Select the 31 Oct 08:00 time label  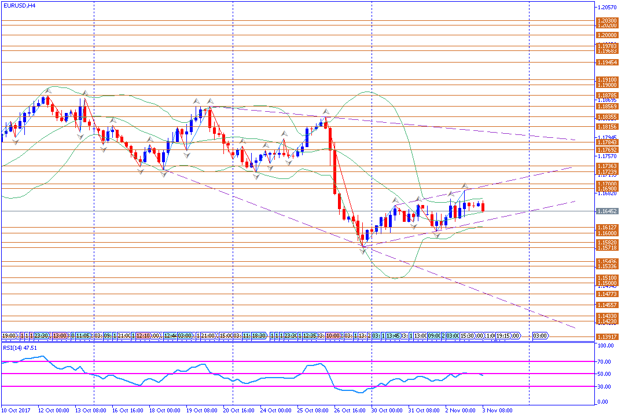[424, 410]
